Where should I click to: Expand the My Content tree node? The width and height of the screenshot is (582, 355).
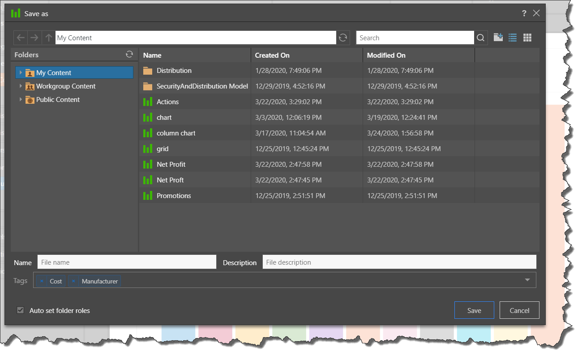coord(21,72)
